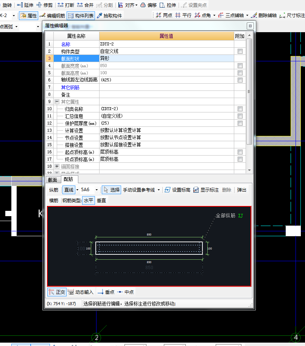Open 编辑钢筋 rebar editor
Screen dimensions: 305x346
pyautogui.click(x=53, y=16)
